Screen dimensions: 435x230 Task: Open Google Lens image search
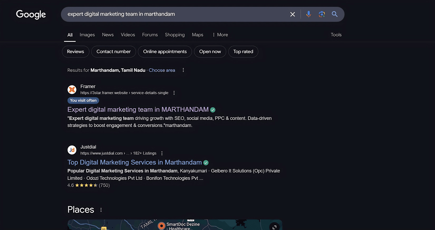(x=322, y=14)
